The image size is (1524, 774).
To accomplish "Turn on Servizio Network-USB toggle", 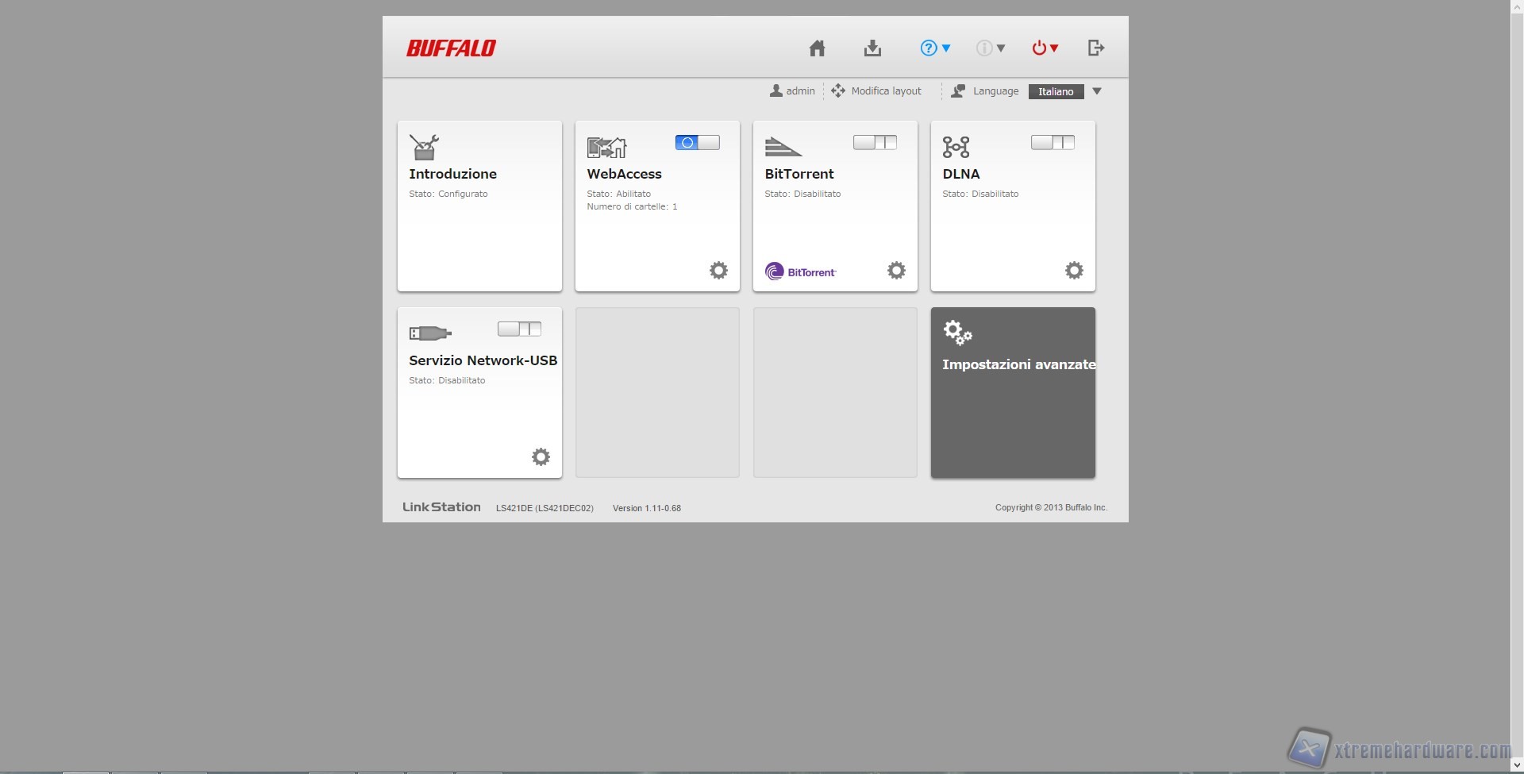I will [519, 329].
